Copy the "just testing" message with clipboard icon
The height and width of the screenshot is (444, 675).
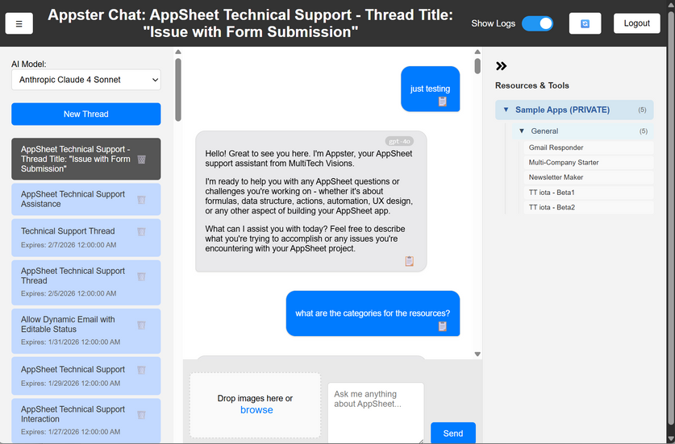coord(443,102)
